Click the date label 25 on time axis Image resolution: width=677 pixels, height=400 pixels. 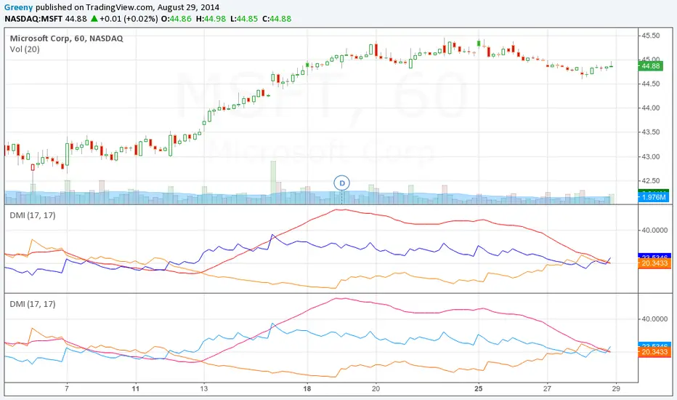[479, 388]
